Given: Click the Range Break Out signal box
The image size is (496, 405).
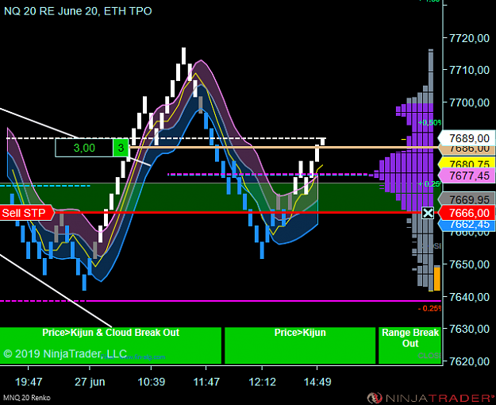Looking at the screenshot, I should pyautogui.click(x=409, y=345).
